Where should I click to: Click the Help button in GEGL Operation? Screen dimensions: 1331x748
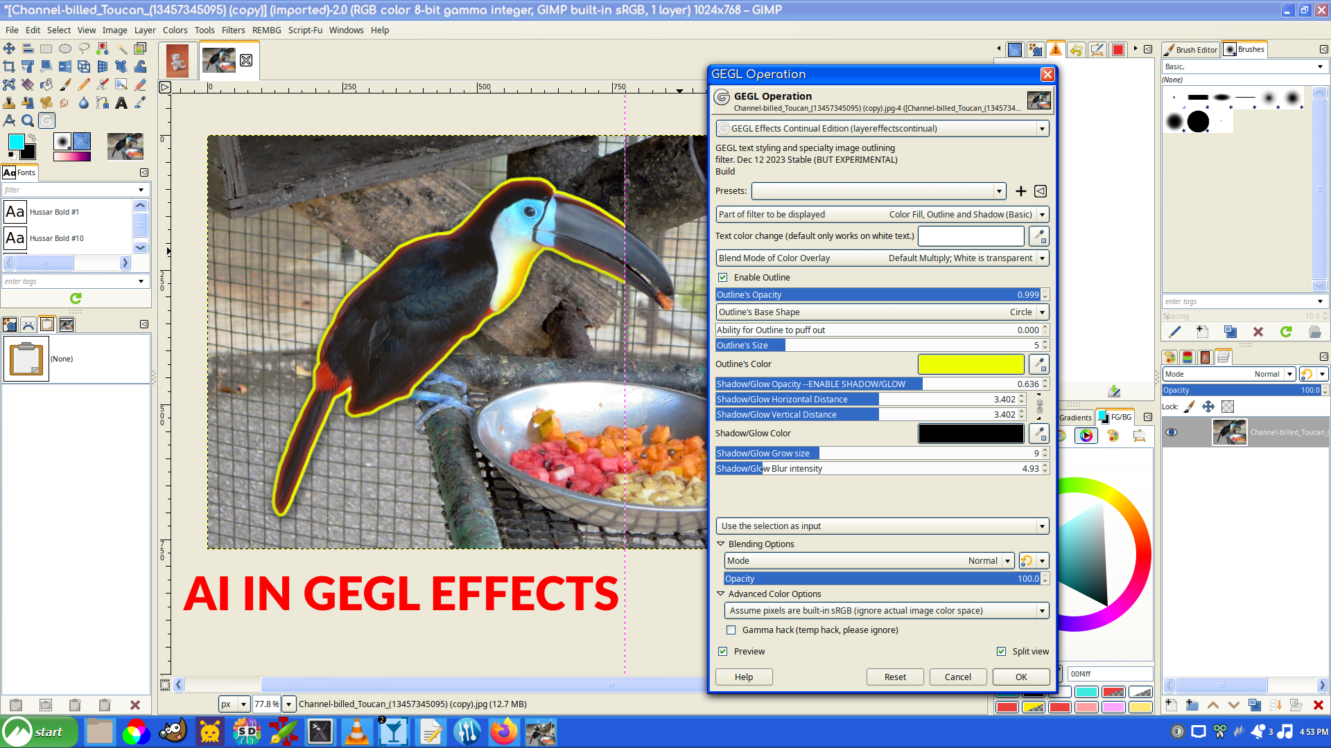(744, 677)
